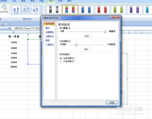
Task: Open the 公式 ribbon tab
Action: tap(14, 1)
